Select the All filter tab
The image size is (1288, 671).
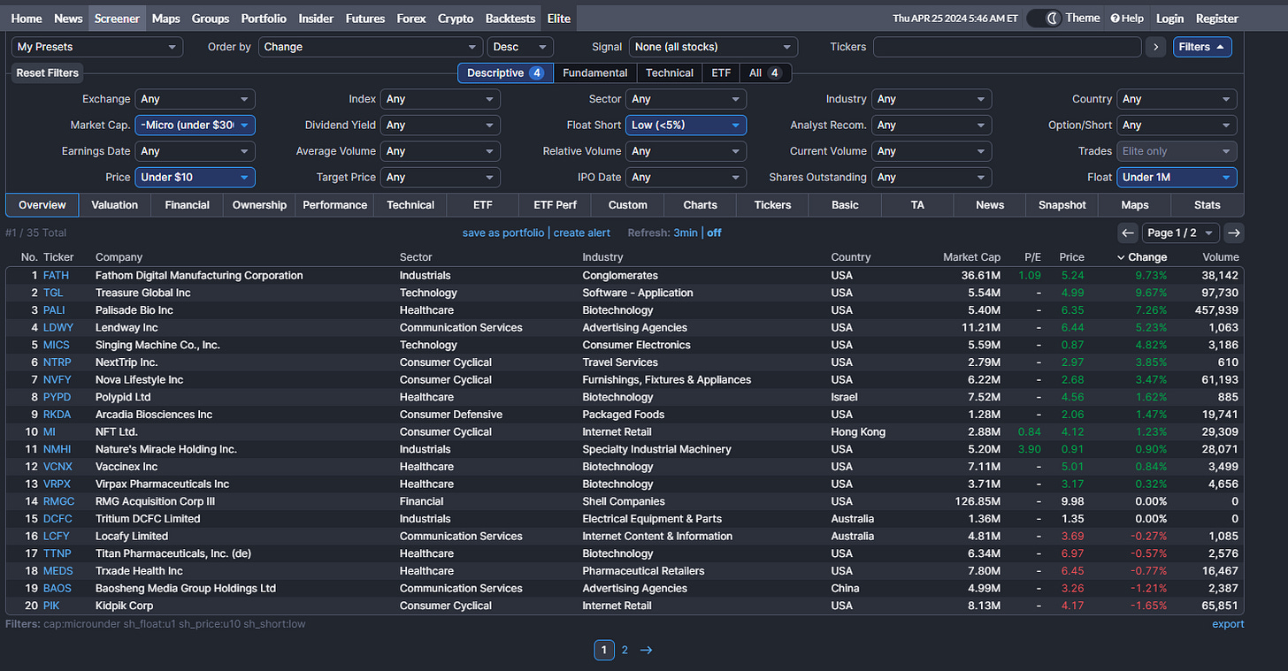(764, 73)
